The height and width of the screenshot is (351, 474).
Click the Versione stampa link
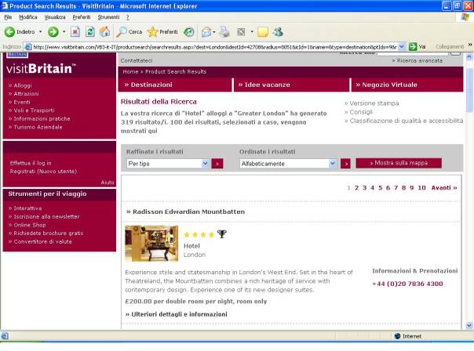pos(374,103)
